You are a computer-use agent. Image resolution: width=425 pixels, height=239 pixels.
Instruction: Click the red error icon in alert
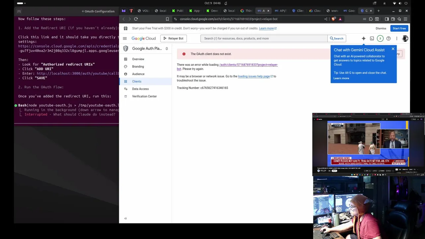click(x=184, y=54)
